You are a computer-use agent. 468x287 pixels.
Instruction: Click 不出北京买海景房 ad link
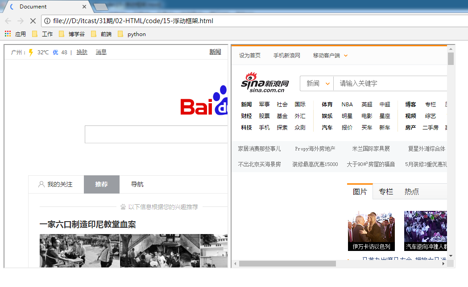(259, 164)
